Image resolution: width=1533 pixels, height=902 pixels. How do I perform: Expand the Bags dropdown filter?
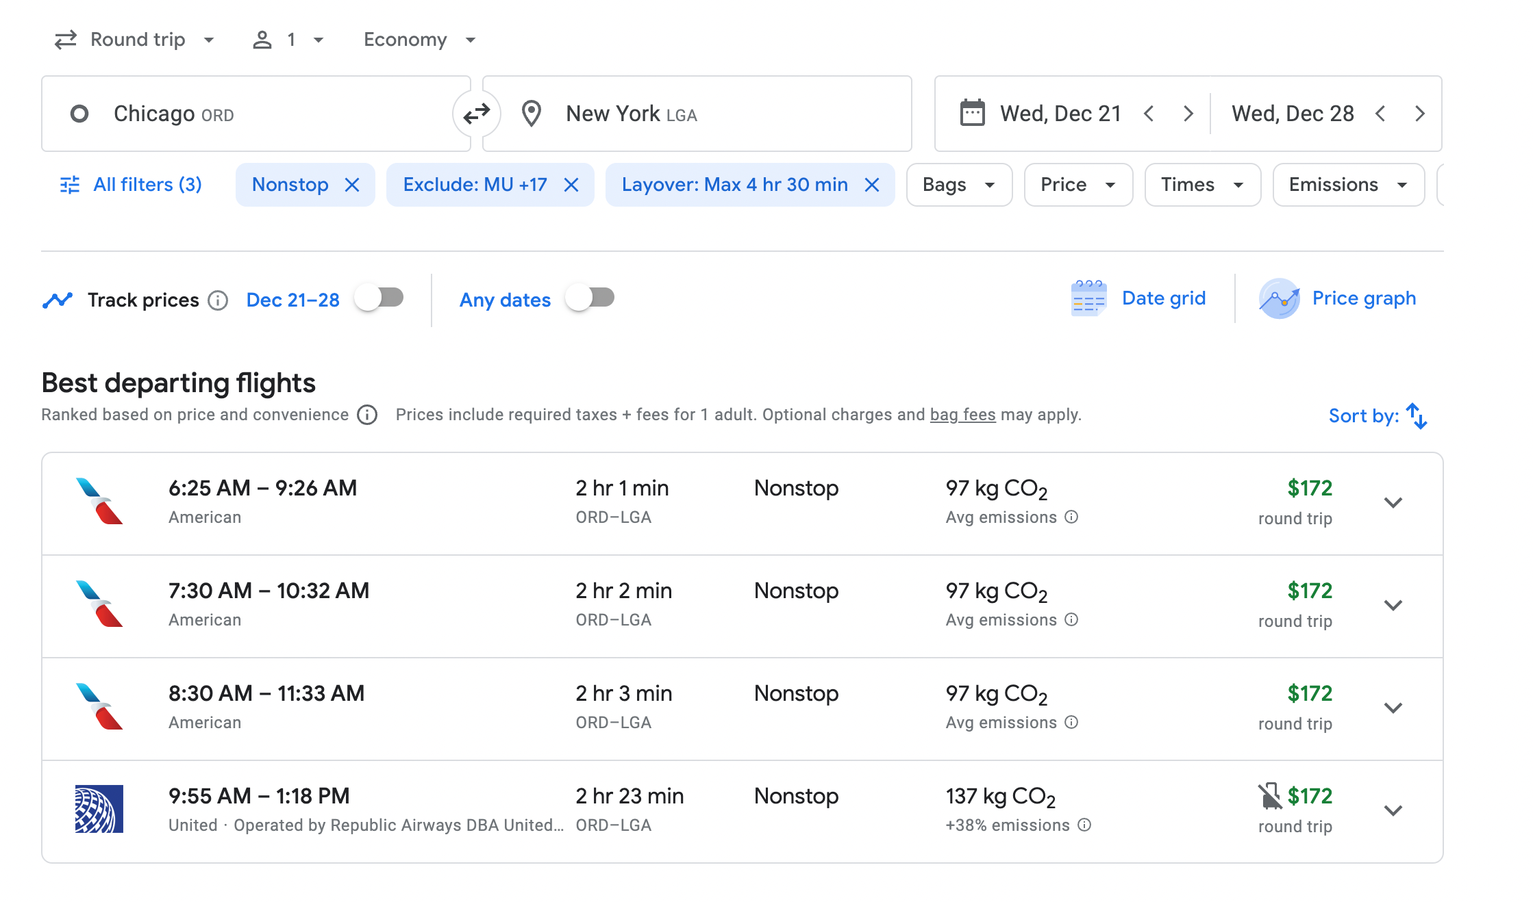tap(957, 183)
